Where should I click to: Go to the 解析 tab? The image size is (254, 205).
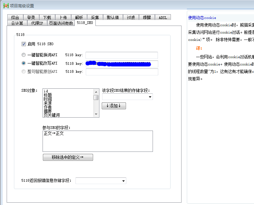point(79,17)
